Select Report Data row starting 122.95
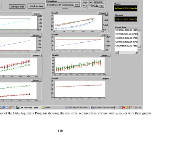Viewport: 174px width, 143px height. click(x=126, y=34)
